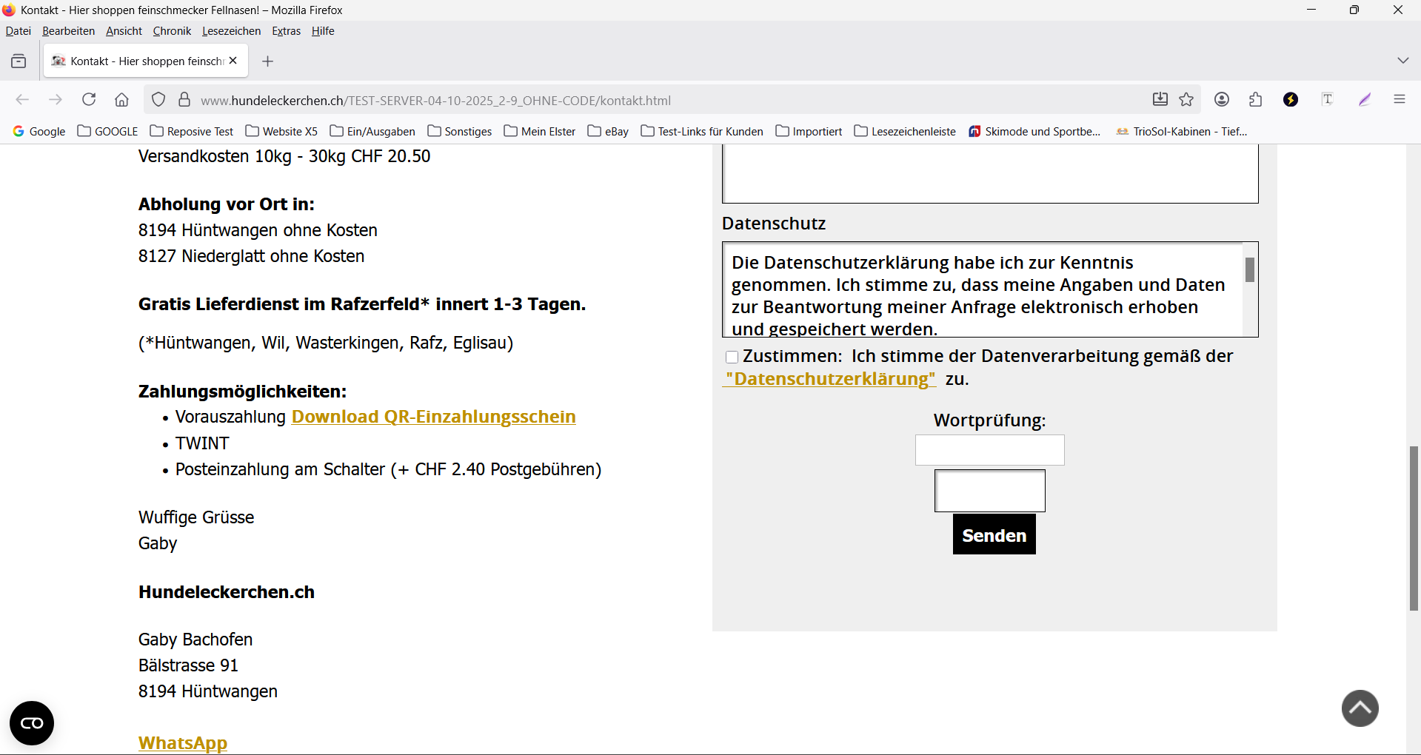Expand the list all tabs chevron
This screenshot has width=1421, height=755.
pos(1402,61)
